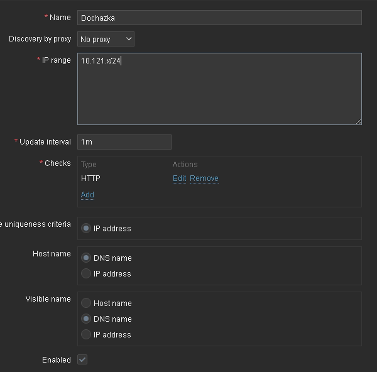Select IP address under uniqueness criteria
This screenshot has height=372, width=377.
point(86,229)
